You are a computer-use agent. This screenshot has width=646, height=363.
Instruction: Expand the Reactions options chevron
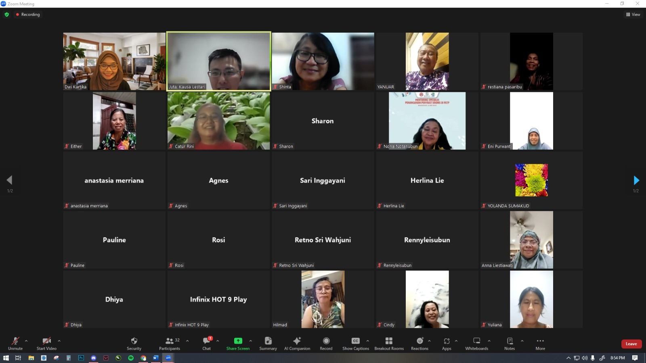429,341
